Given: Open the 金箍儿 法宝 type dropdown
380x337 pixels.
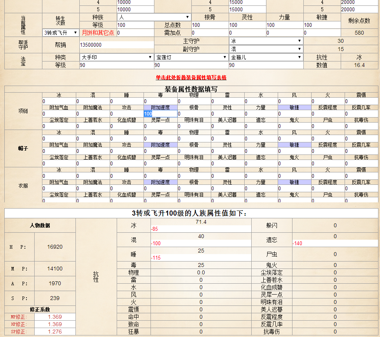Looking at the screenshot, I should [266, 57].
